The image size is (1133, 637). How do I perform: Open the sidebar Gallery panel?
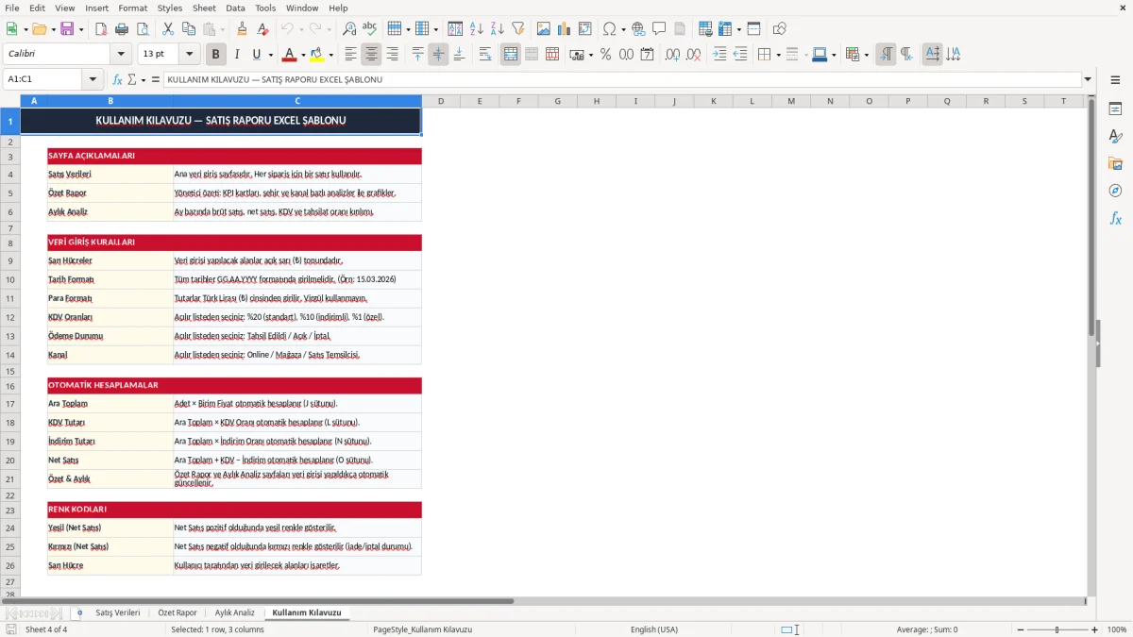tap(1115, 163)
